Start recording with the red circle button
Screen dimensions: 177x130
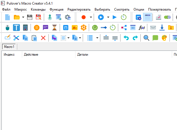(x=84, y=17)
